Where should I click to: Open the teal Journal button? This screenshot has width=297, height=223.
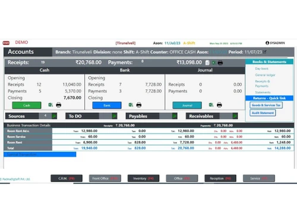(x=187, y=105)
